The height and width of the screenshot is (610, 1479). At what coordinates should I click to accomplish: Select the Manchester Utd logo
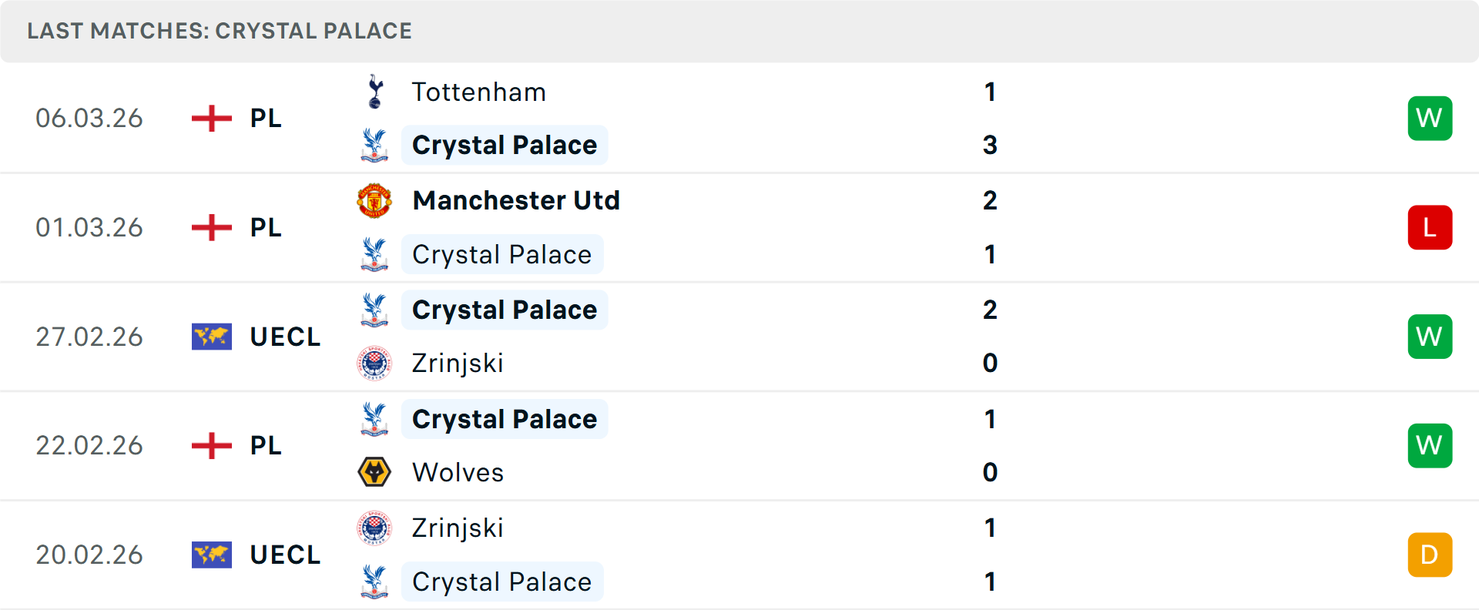click(x=374, y=201)
